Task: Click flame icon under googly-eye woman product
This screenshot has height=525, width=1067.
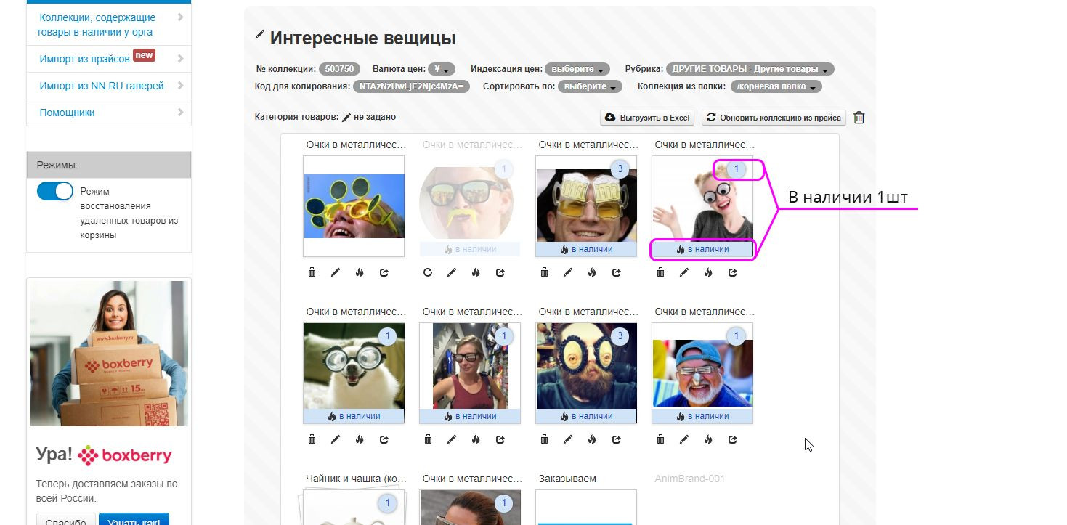Action: tap(708, 272)
